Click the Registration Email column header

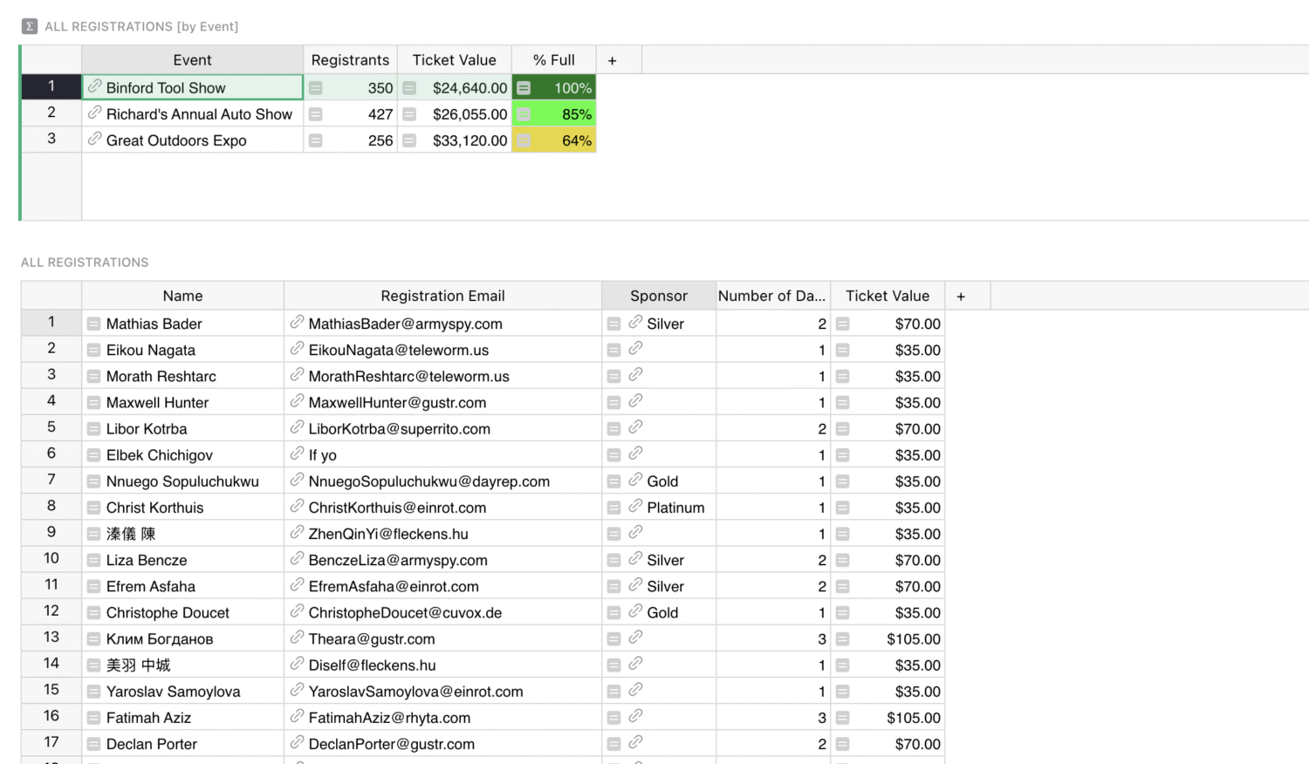click(442, 297)
